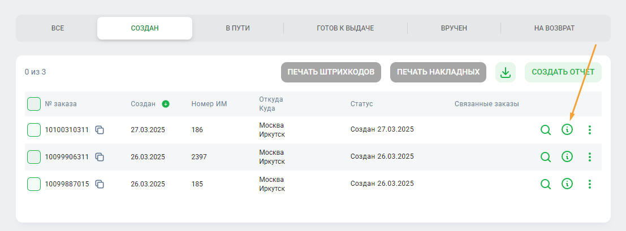Switch to the В ПУТИ tab
The height and width of the screenshot is (231, 626).
click(x=238, y=28)
